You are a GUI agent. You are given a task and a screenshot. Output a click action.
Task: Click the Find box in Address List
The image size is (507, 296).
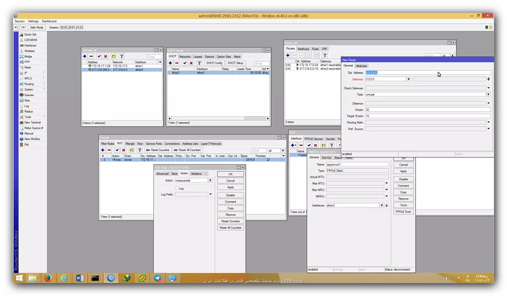pos(154,56)
